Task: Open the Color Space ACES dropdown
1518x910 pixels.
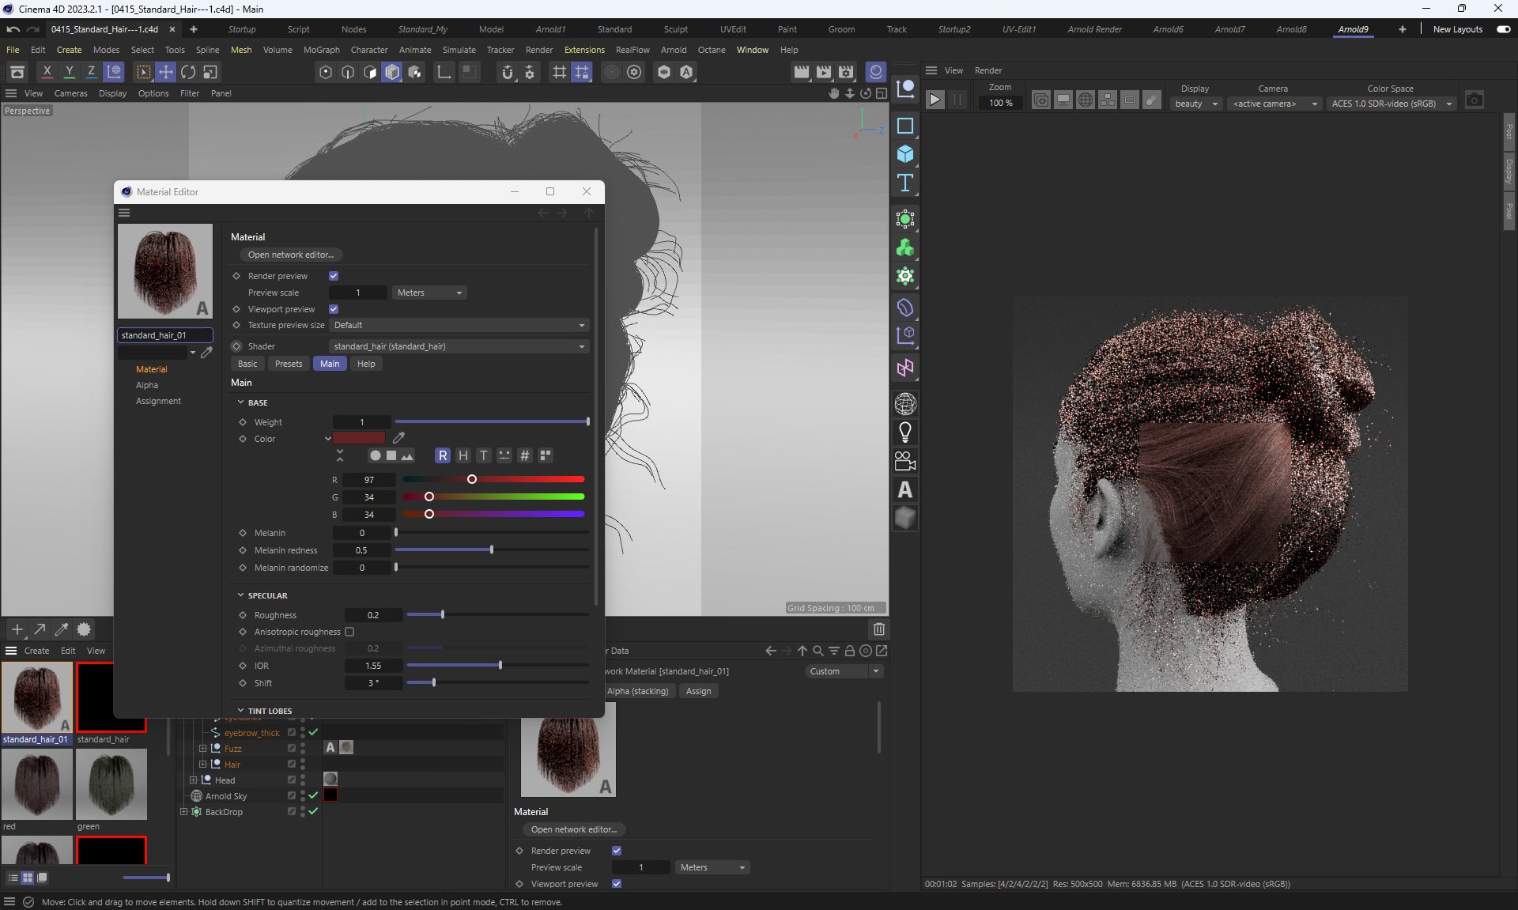Action: [1391, 104]
